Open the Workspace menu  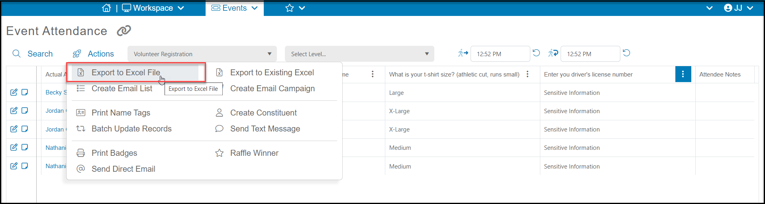tap(153, 8)
